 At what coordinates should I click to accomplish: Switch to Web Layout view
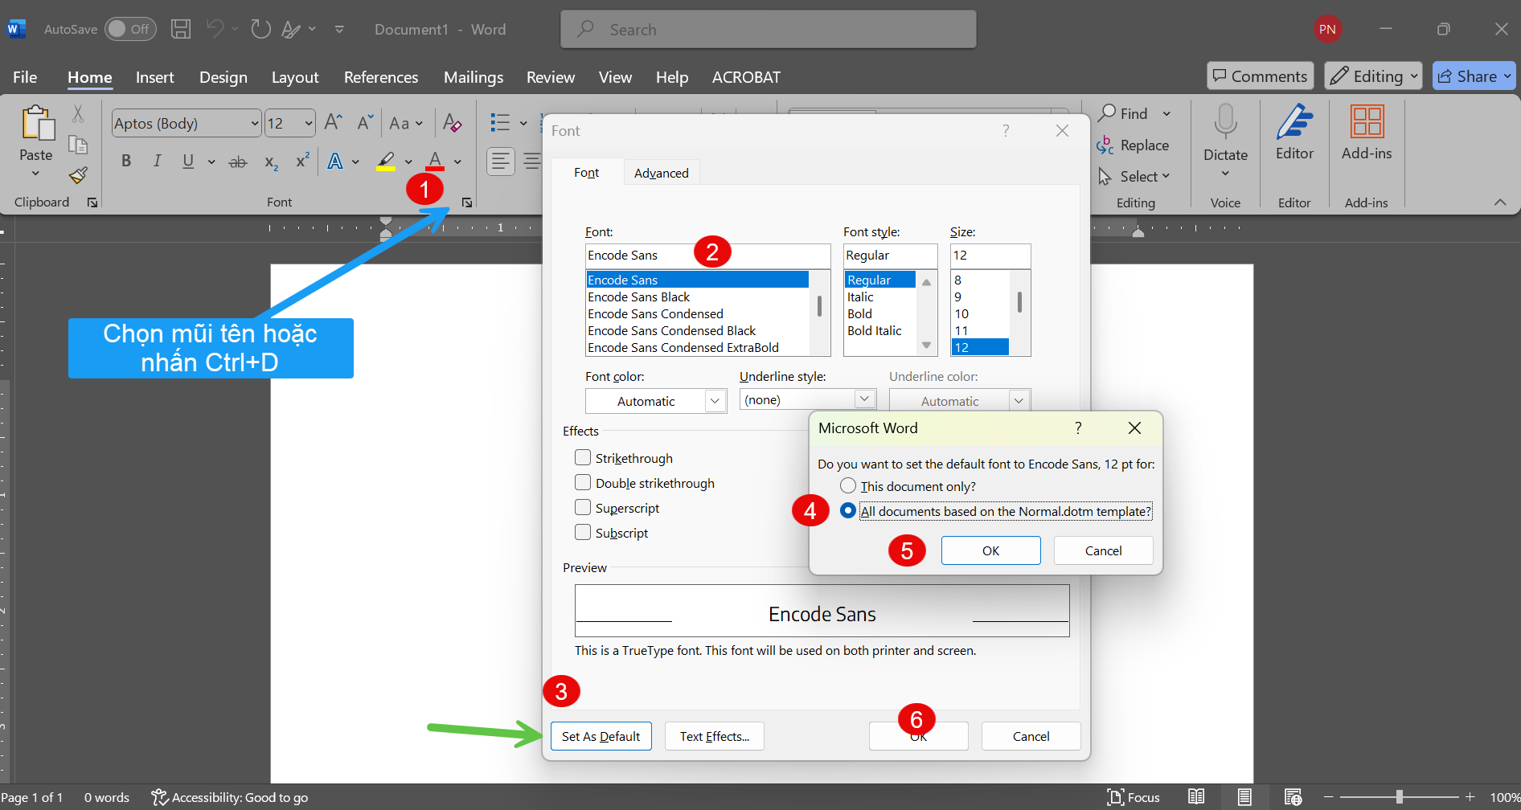click(x=1293, y=796)
